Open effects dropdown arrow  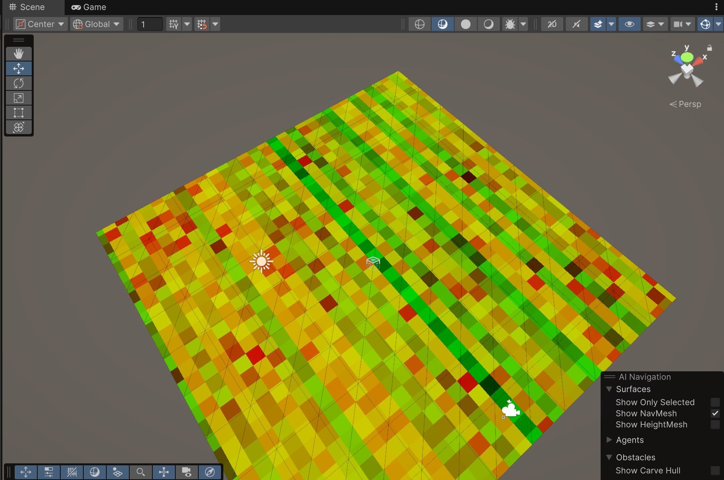(611, 24)
